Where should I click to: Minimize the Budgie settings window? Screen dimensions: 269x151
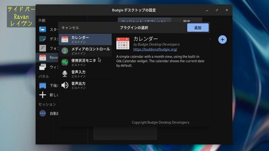tap(207, 10)
